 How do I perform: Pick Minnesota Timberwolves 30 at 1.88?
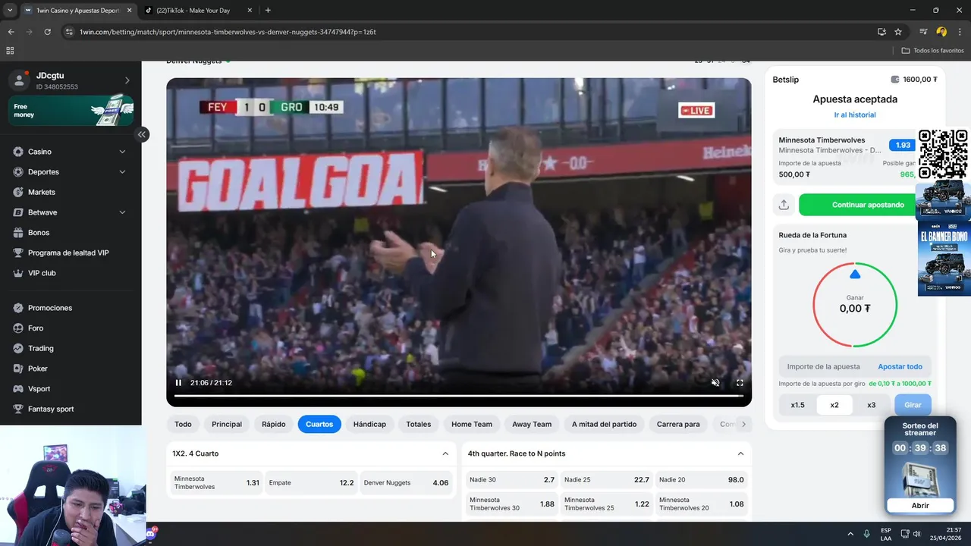pos(512,504)
